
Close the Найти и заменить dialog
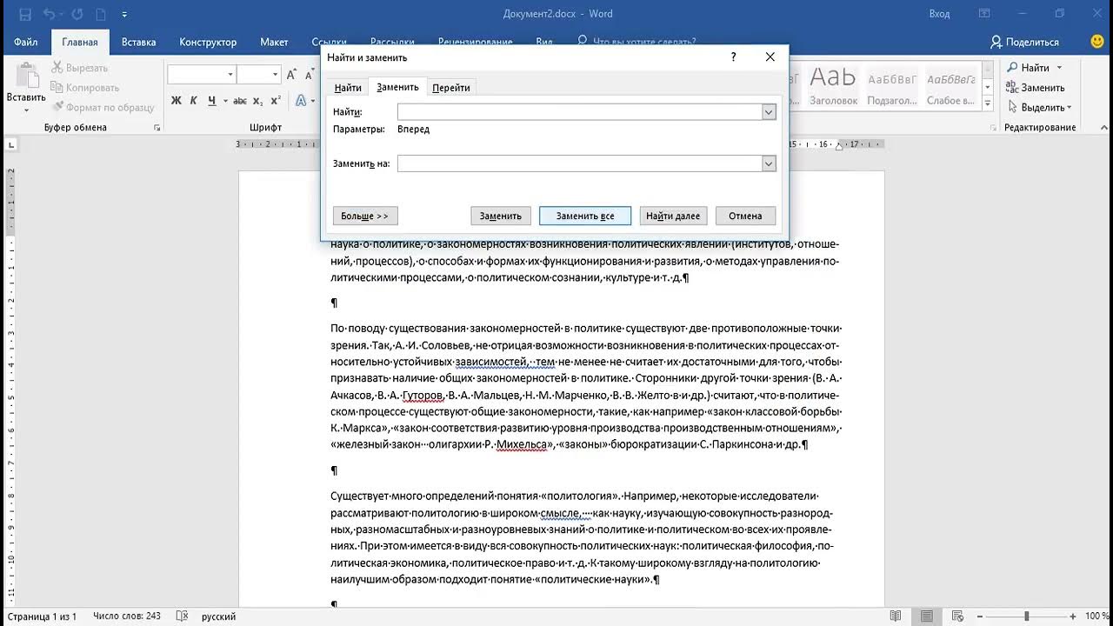pyautogui.click(x=770, y=57)
